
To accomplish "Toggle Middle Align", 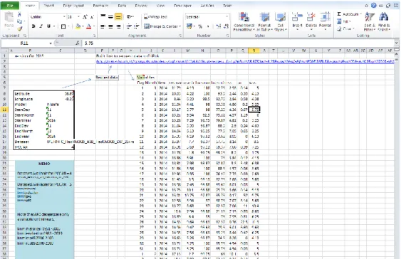I will [110, 17].
